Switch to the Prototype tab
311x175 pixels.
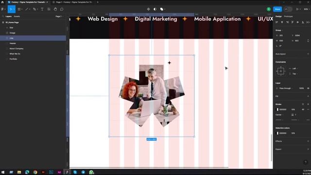pyautogui.click(x=288, y=17)
